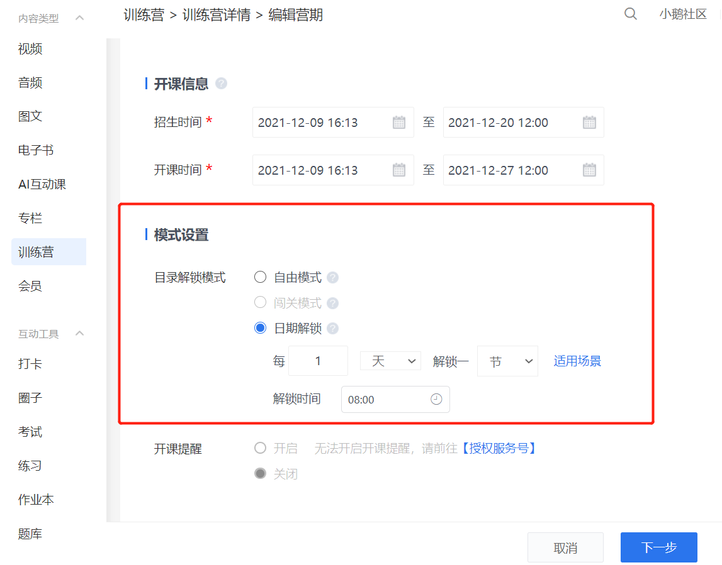Viewport: 722px width, 565px height.
Task: Open calendar for course start date
Action: (x=398, y=170)
